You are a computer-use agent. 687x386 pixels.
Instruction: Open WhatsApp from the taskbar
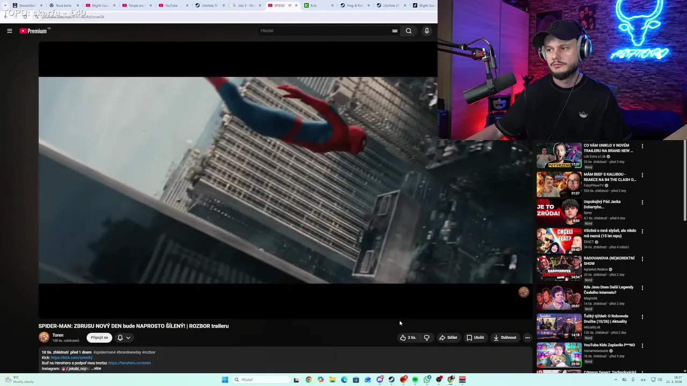click(427, 380)
